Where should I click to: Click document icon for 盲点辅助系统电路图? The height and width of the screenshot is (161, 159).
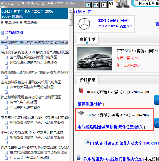6,108
